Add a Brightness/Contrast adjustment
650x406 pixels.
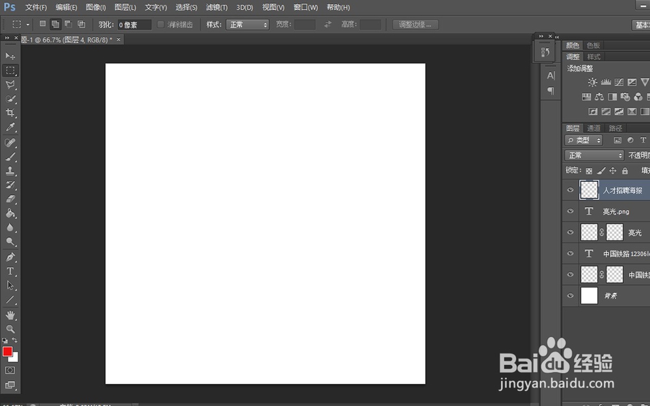[x=592, y=82]
